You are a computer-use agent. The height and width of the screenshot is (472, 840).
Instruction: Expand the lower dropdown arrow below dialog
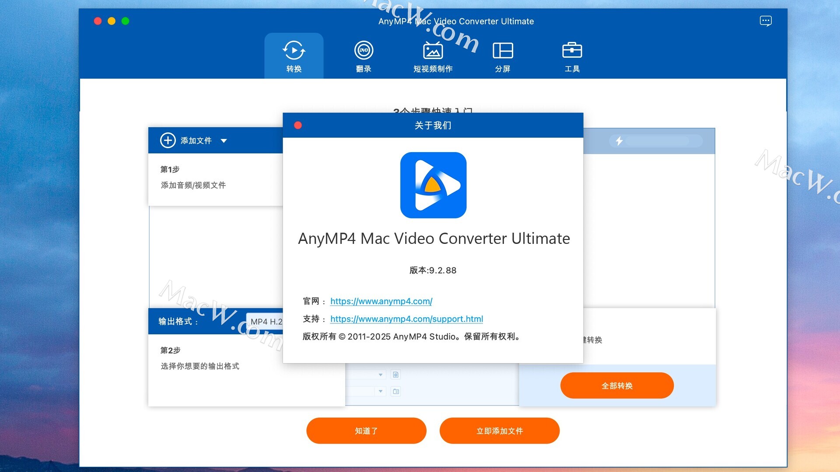(x=381, y=391)
